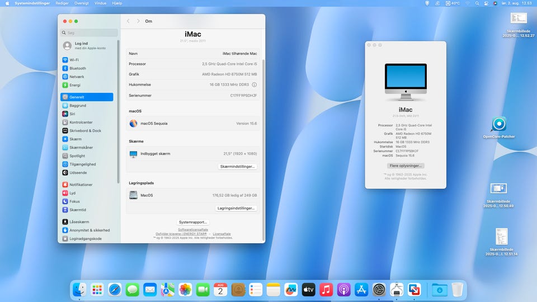Open the Downloads stack in the Dock

(439, 289)
